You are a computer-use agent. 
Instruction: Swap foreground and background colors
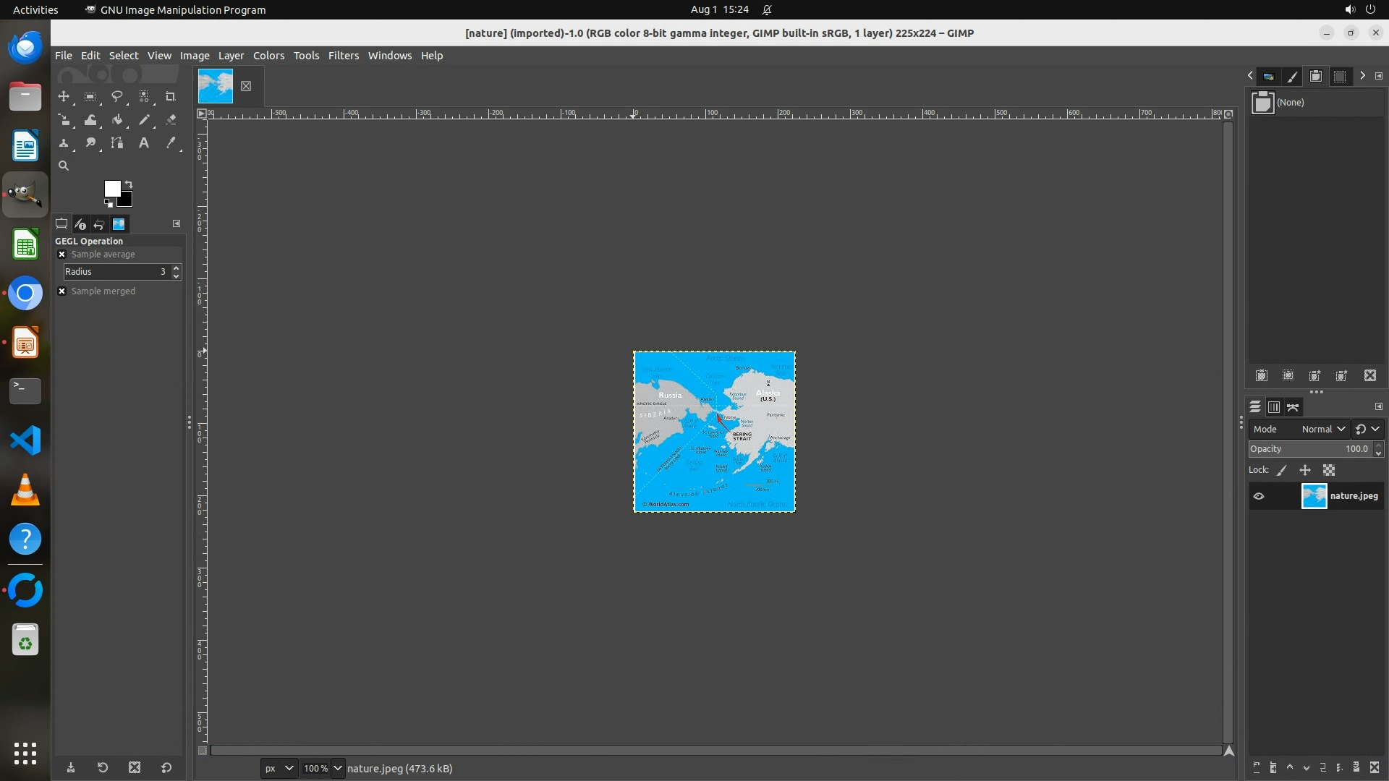pyautogui.click(x=129, y=184)
